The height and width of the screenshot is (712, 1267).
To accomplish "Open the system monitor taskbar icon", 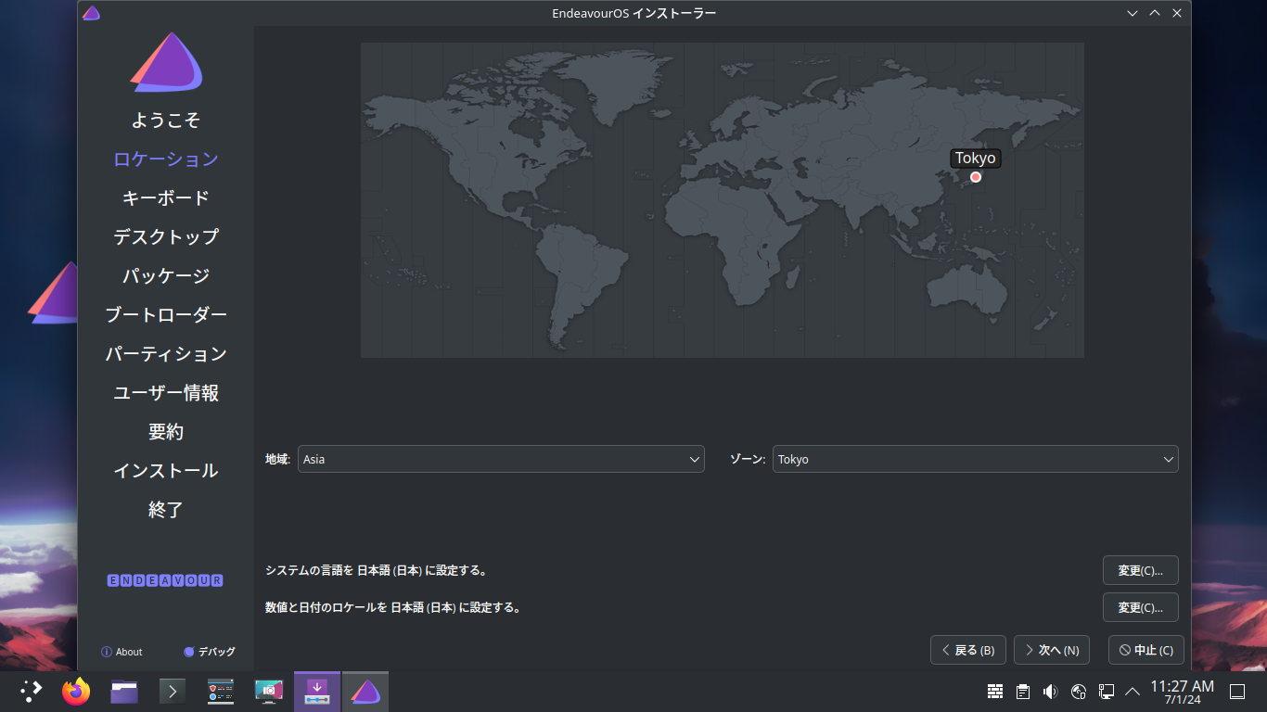I will (x=221, y=691).
